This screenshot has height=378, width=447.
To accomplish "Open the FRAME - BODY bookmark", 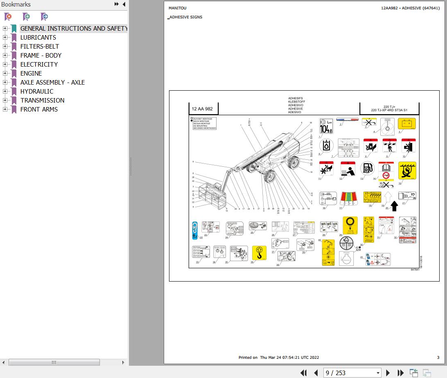I will [41, 56].
